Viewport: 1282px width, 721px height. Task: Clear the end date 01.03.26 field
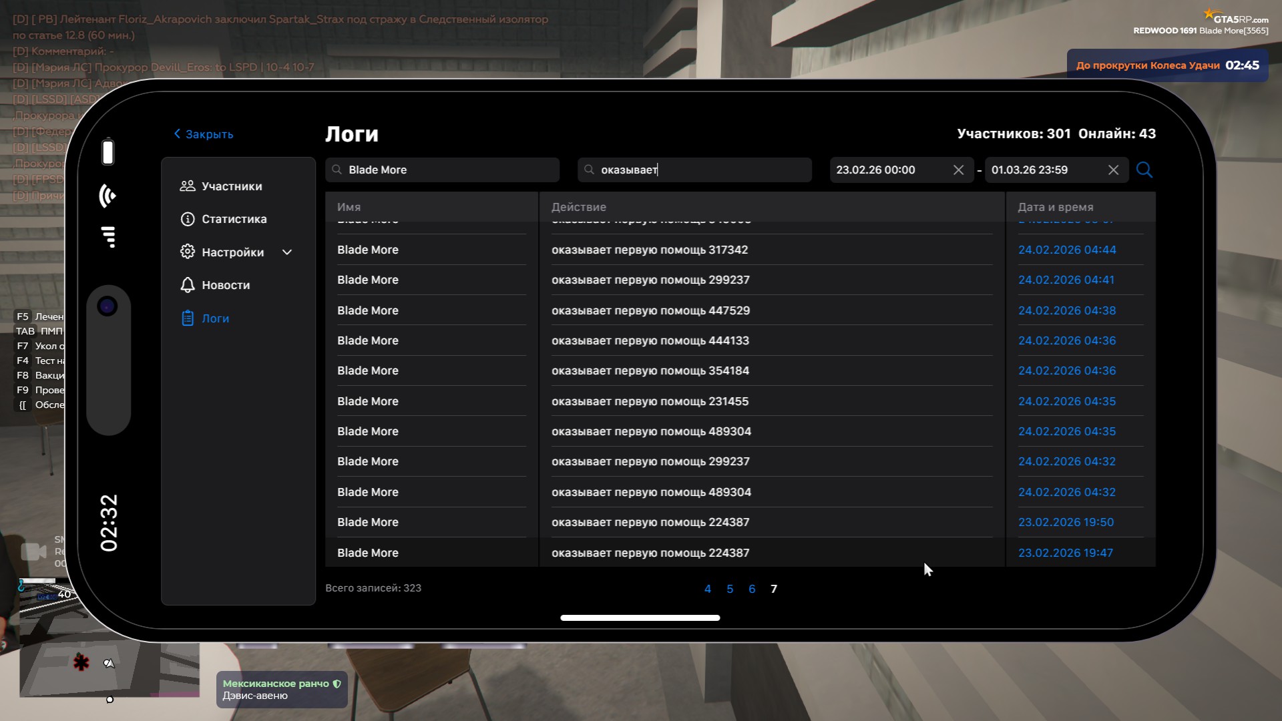point(1113,170)
